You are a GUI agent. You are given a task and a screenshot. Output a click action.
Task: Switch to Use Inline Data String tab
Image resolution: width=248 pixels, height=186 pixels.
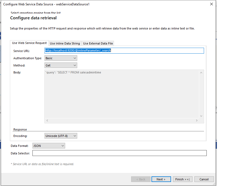(x=65, y=43)
